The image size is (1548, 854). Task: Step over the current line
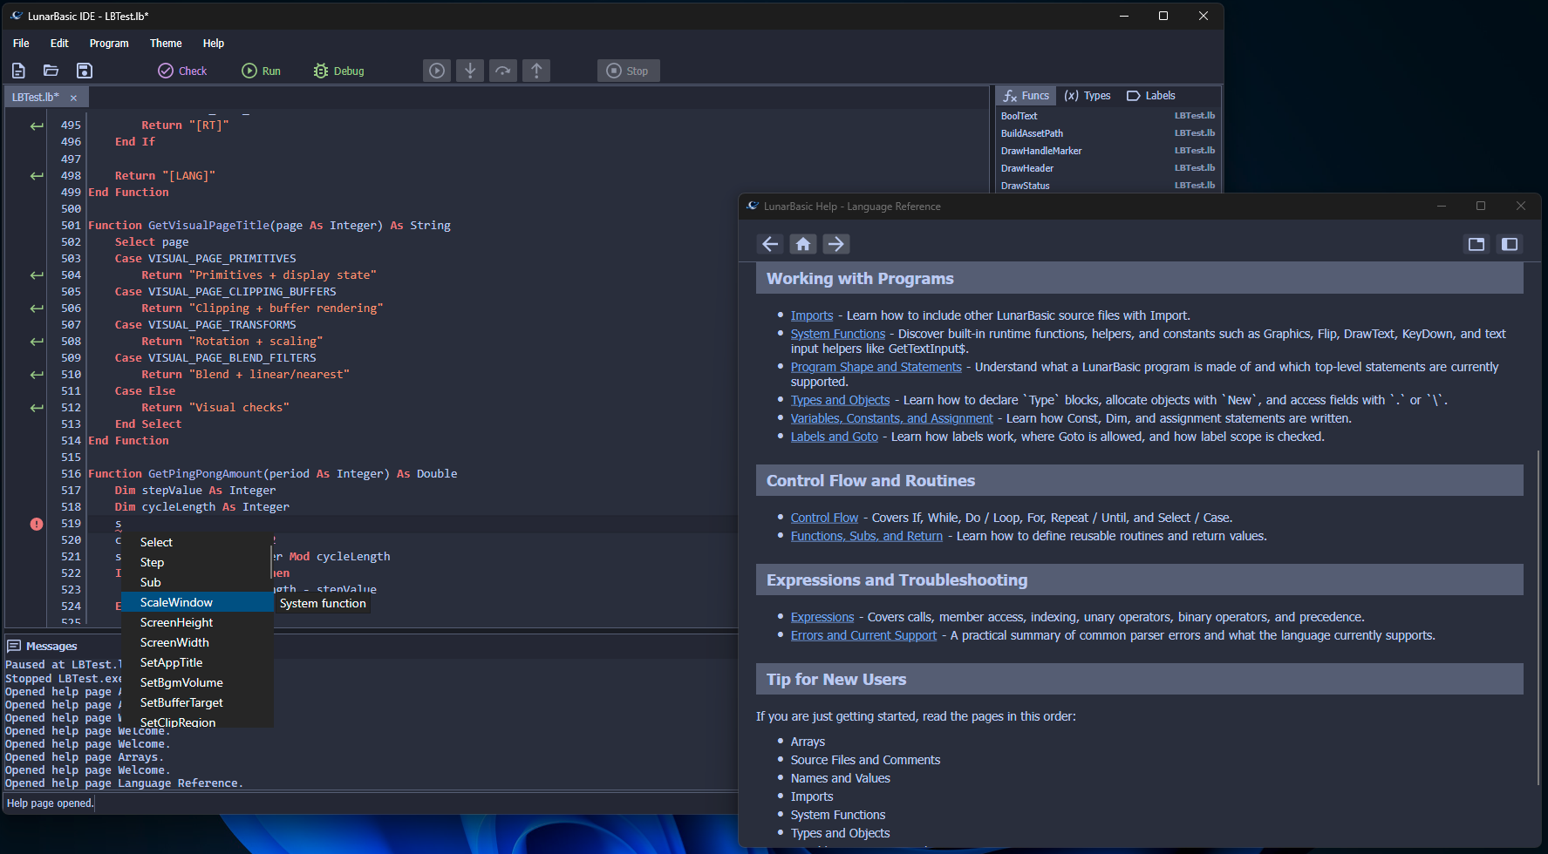[x=503, y=71]
